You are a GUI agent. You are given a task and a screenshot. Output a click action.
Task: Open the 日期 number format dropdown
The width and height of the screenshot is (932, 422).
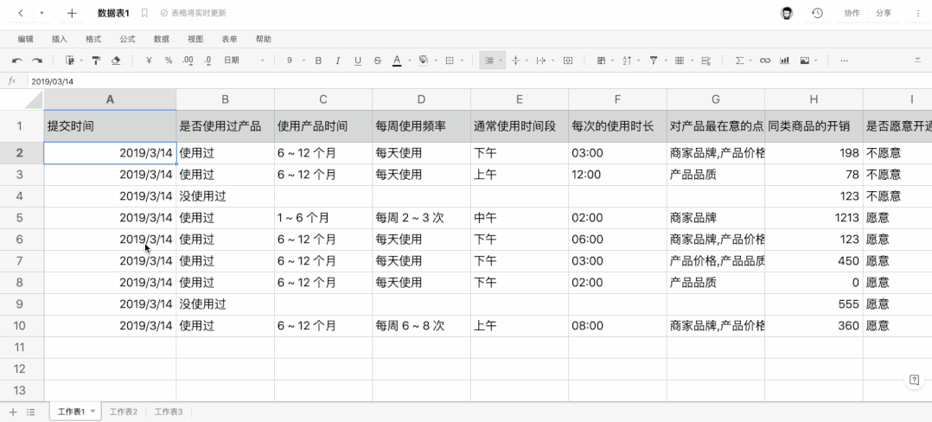point(245,60)
